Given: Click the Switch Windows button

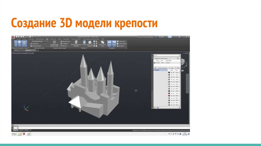Looking at the screenshot, I should coord(102,43).
